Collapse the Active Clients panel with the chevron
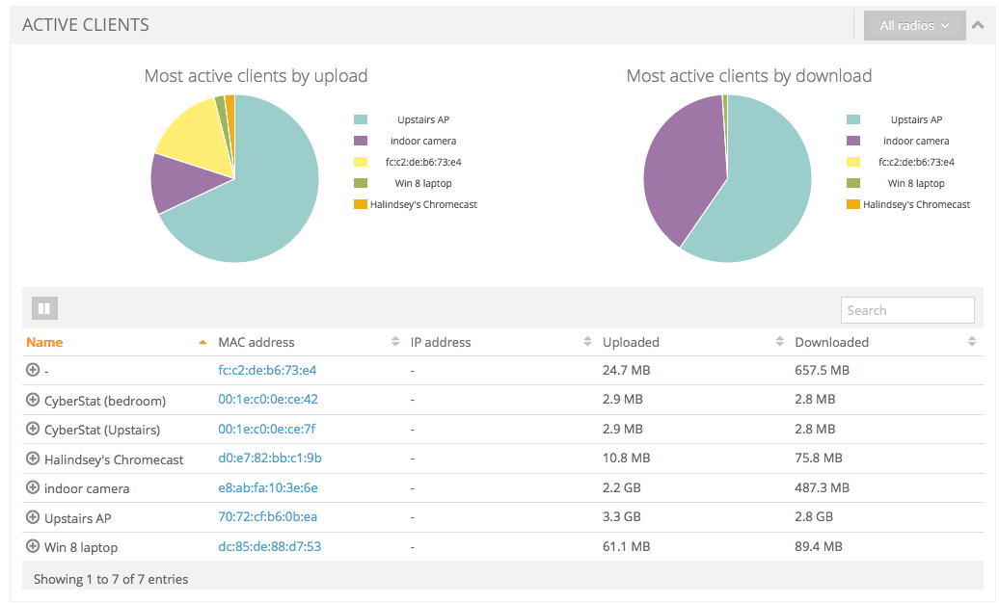Viewport: 999px width, 603px height. [x=978, y=25]
